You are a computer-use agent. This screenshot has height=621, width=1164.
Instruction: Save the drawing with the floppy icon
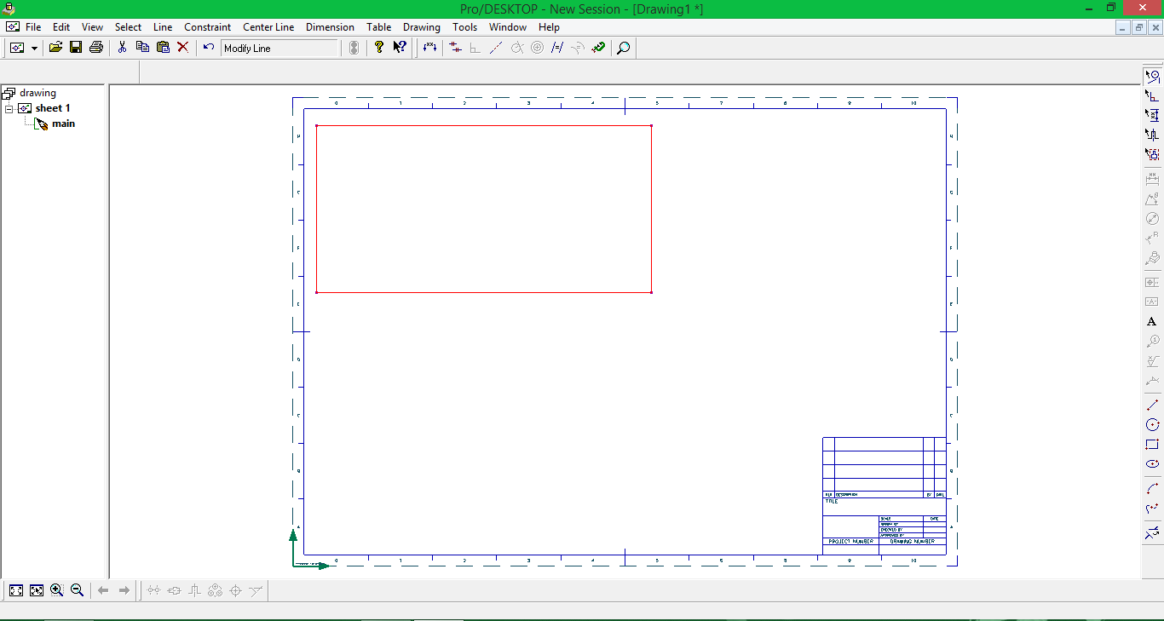coord(76,48)
